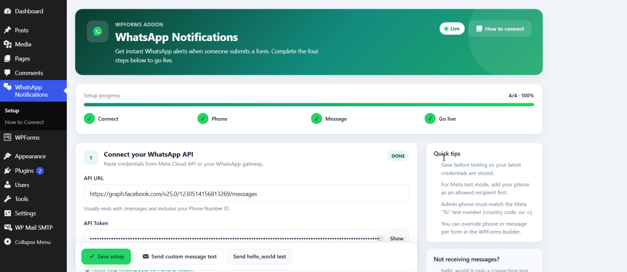This screenshot has width=627, height=272.
Task: Click the WhatsApp Notifications sidebar icon
Action: click(x=7, y=87)
